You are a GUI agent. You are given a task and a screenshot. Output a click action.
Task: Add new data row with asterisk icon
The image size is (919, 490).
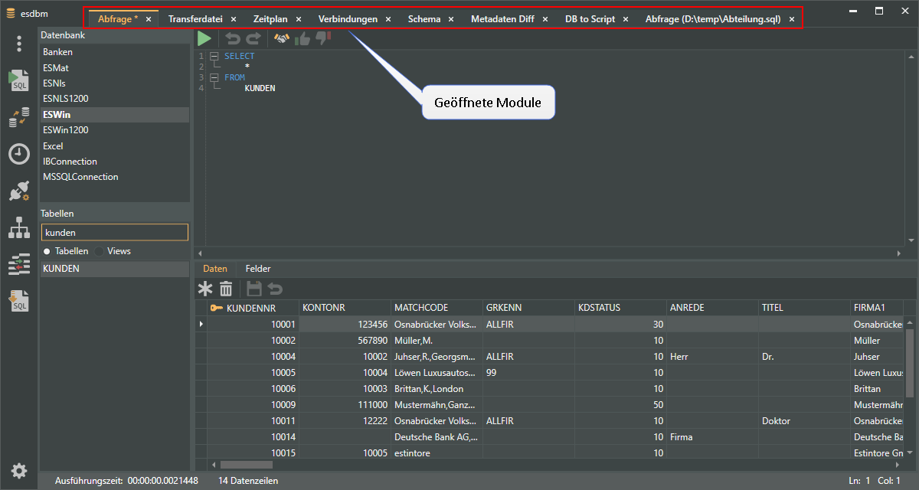tap(205, 289)
